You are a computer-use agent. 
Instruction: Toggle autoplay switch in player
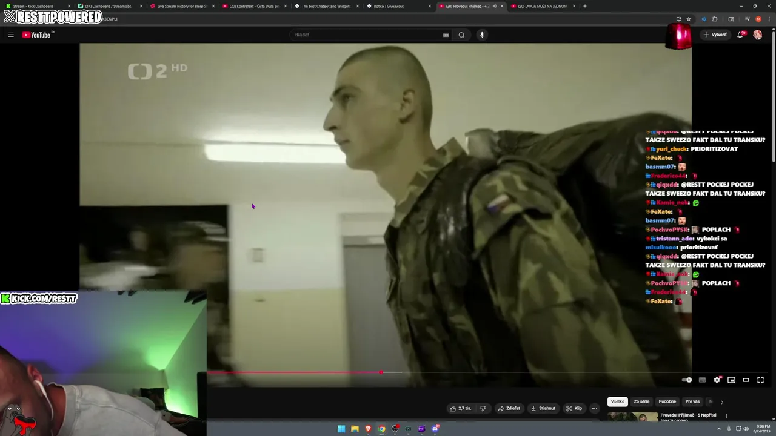coord(687,380)
